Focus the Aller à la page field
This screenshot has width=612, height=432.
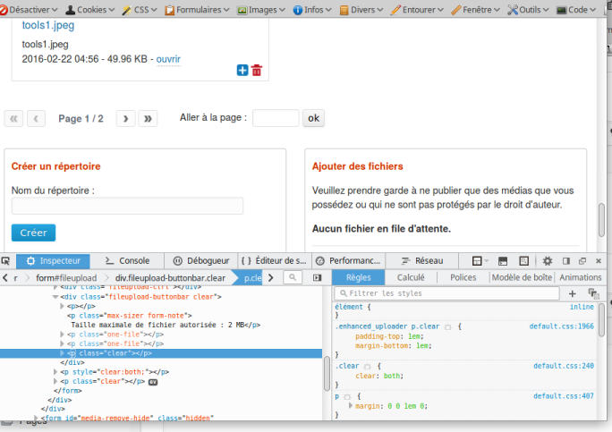[276, 118]
